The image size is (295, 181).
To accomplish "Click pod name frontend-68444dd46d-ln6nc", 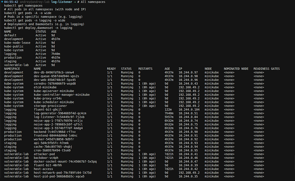I will 56,136.
